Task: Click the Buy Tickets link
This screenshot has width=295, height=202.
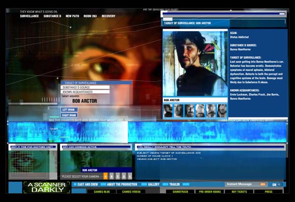Action: pyautogui.click(x=239, y=192)
